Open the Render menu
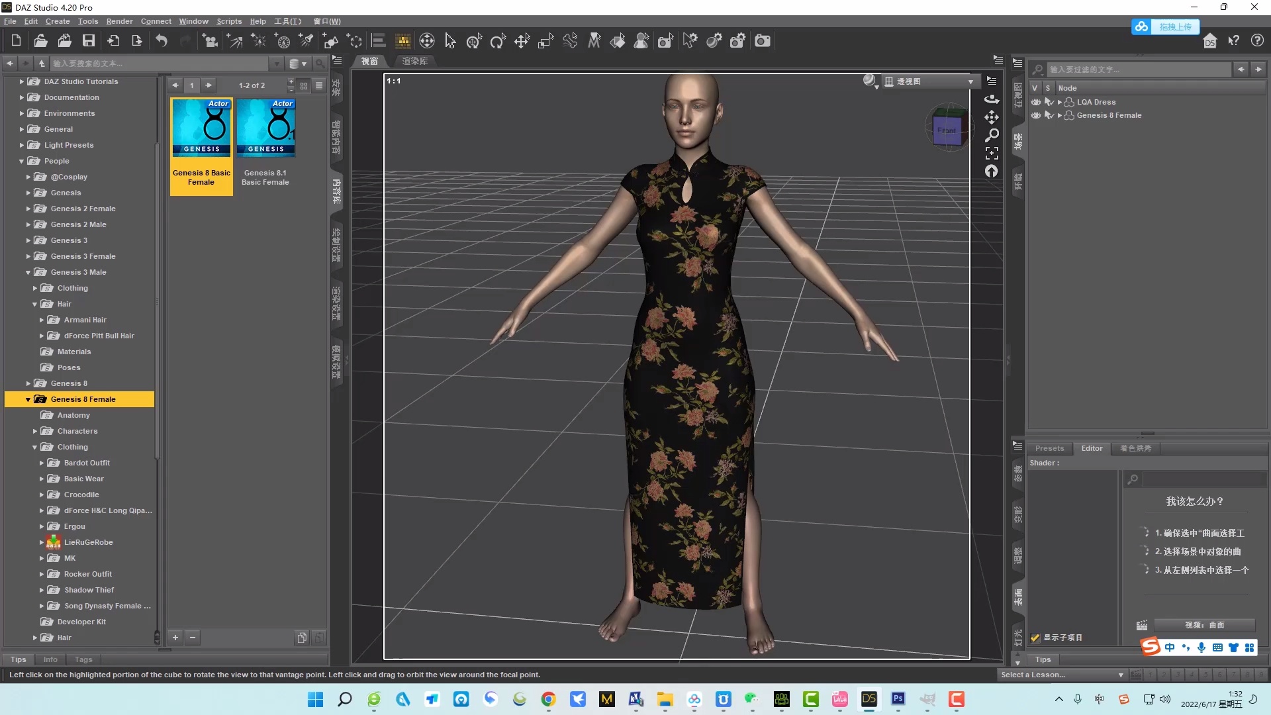Screen dimensions: 1271x715 coord(119,21)
